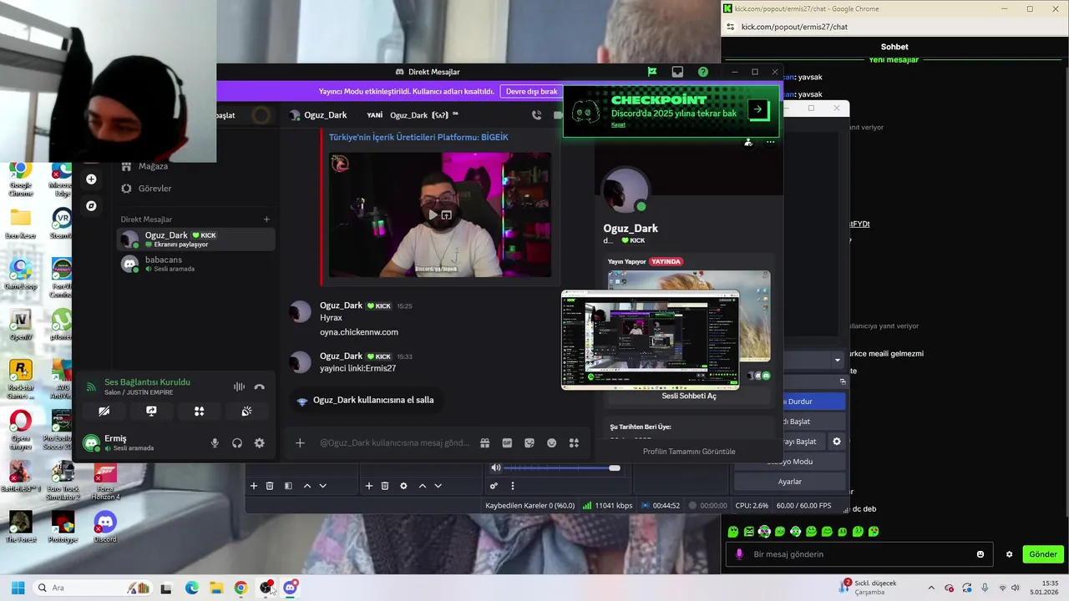Move OBS scene down arrow
1069x601 pixels.
(x=322, y=486)
